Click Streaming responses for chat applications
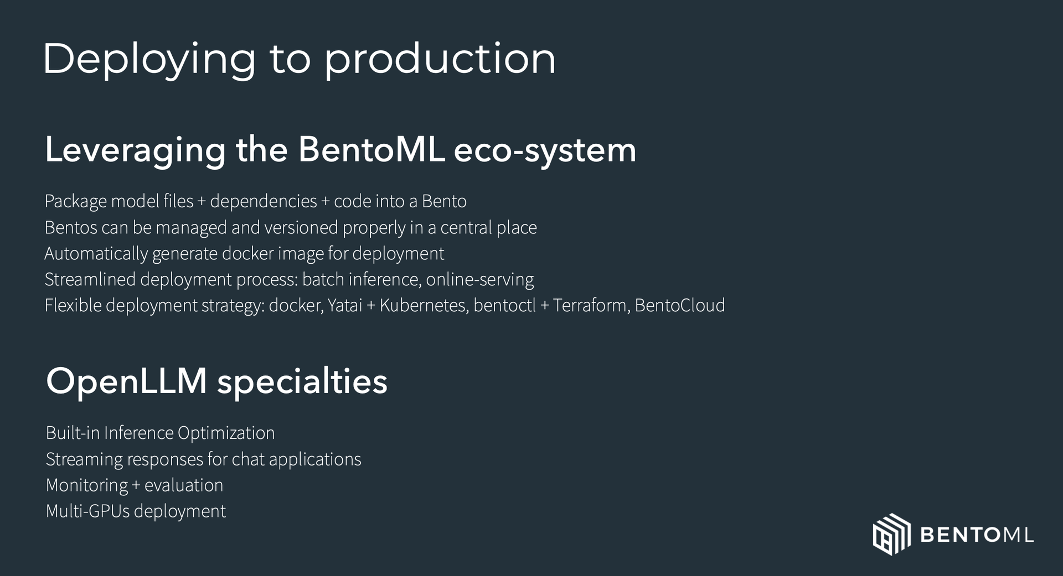 203,459
